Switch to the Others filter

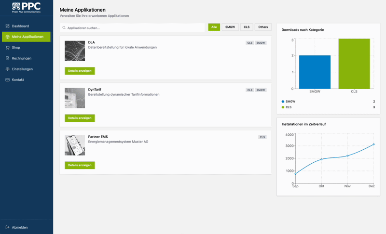pyautogui.click(x=263, y=27)
